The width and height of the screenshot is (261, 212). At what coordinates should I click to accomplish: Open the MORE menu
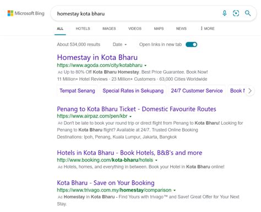point(208,29)
